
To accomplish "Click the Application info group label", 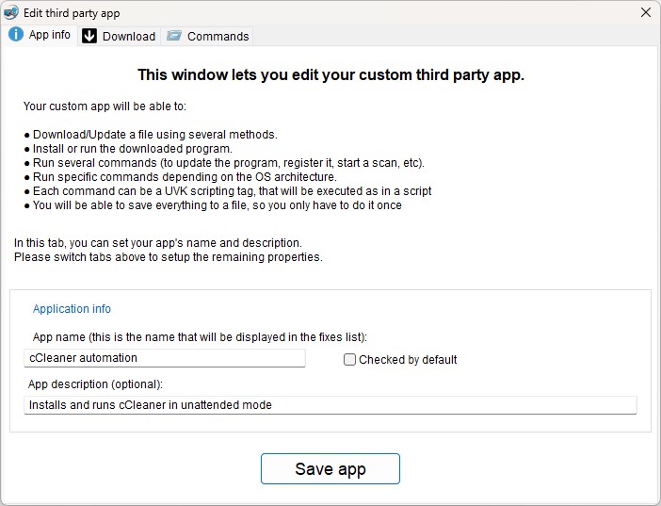I will click(x=73, y=309).
